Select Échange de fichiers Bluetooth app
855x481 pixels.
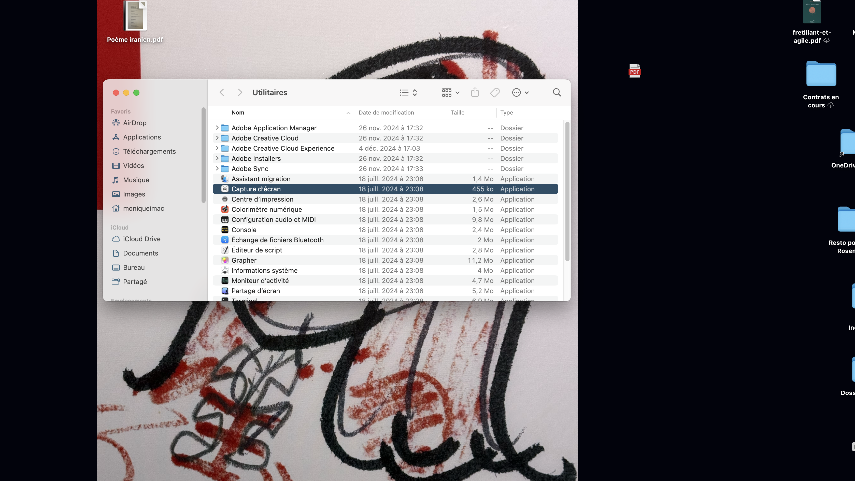277,240
